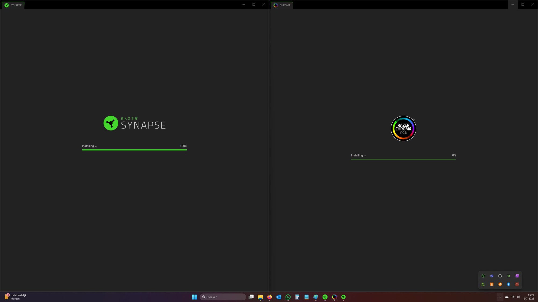
Task: Open Notepad from the taskbar
Action: pos(306,297)
